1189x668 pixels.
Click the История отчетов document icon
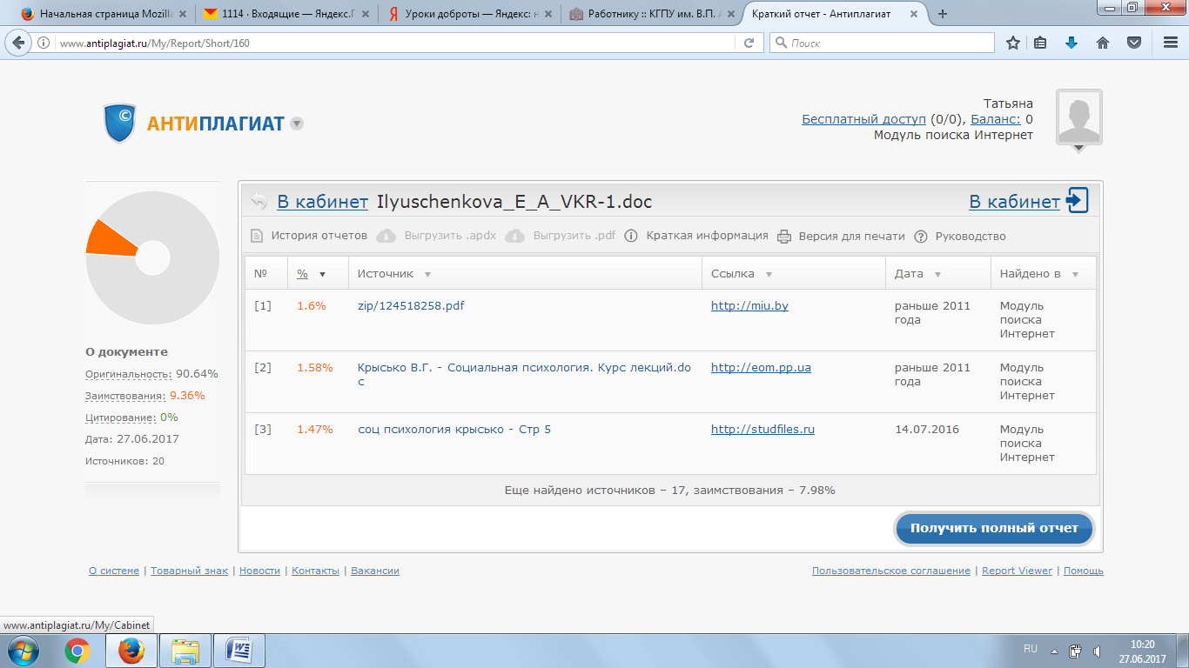pyautogui.click(x=257, y=237)
